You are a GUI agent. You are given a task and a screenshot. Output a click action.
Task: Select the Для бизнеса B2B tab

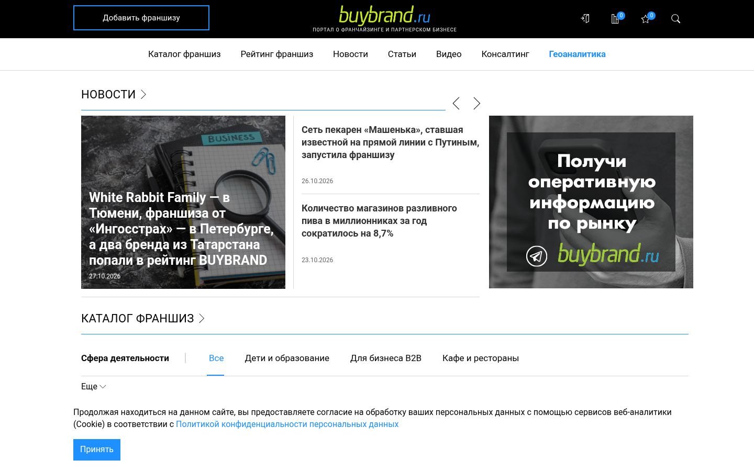point(386,358)
